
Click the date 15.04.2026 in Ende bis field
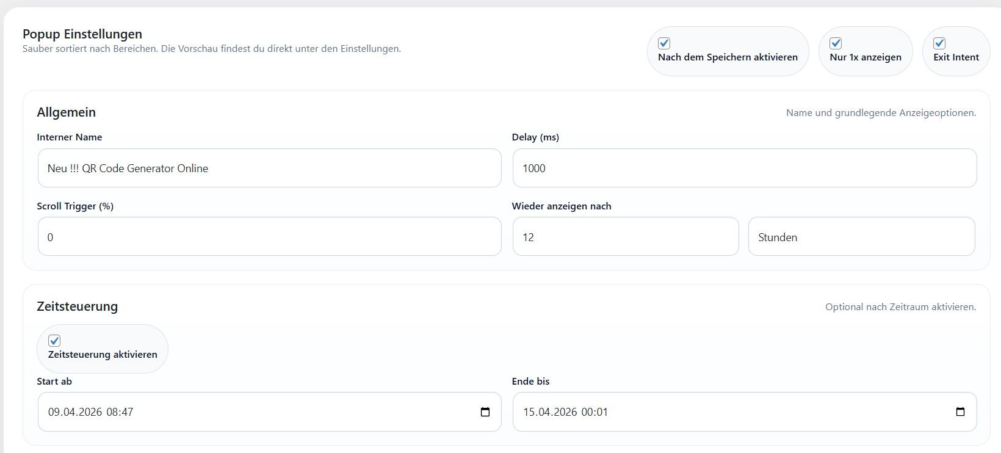coord(549,412)
